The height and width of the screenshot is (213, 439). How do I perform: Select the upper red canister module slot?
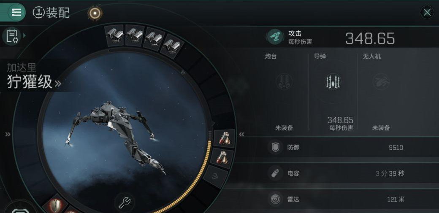[224, 138]
